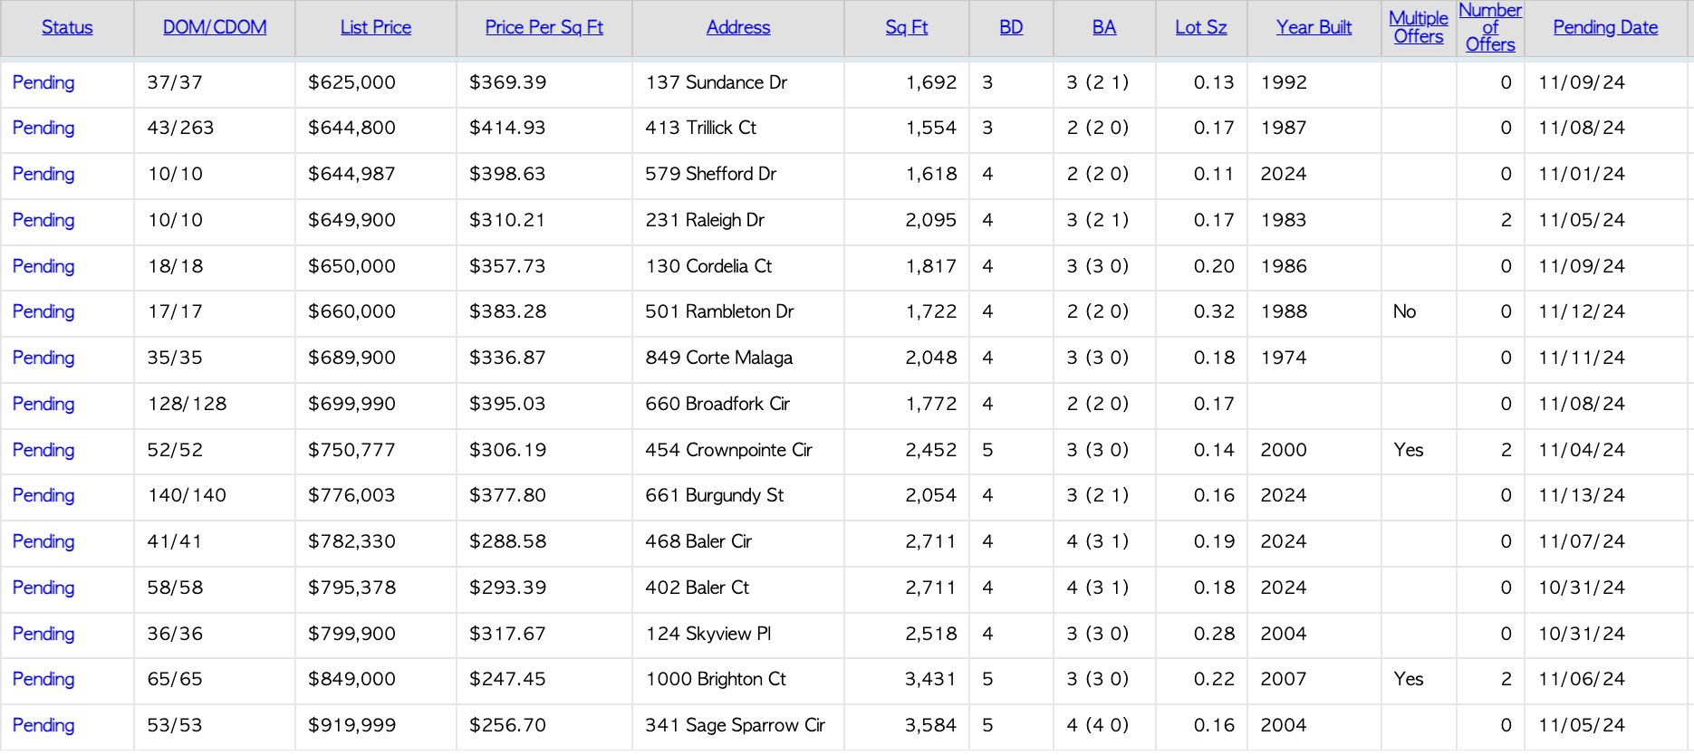Click Multiple Offers 'No' for Rambleton Dr

click(x=1405, y=311)
